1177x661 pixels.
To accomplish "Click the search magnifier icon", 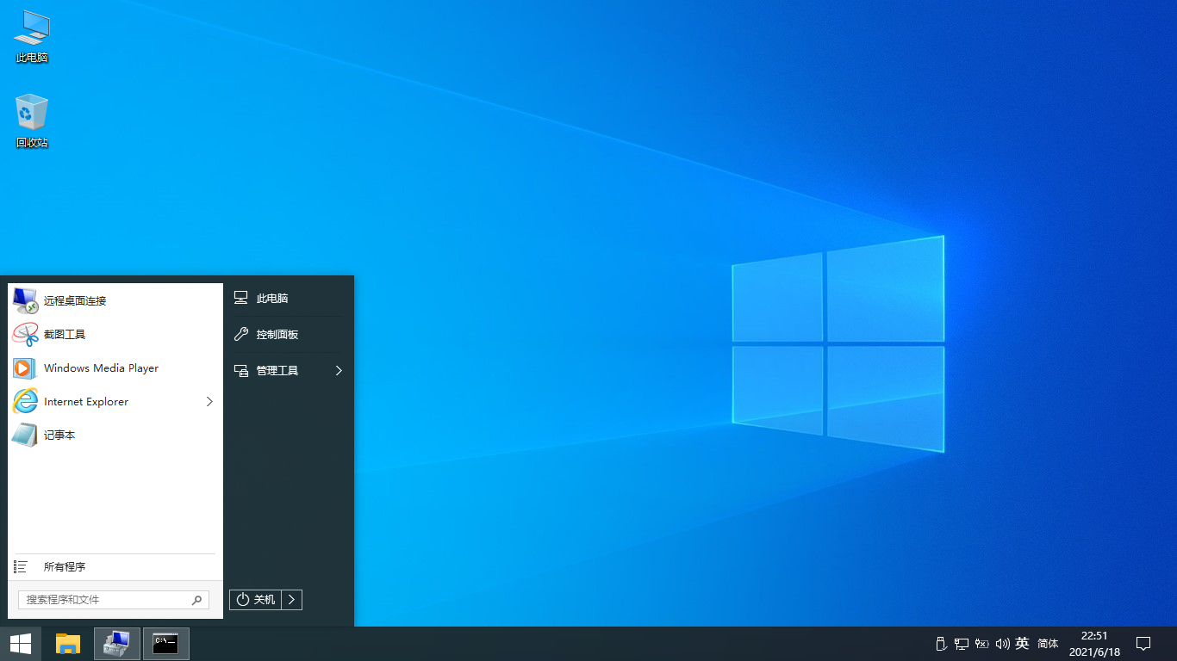I will [196, 600].
